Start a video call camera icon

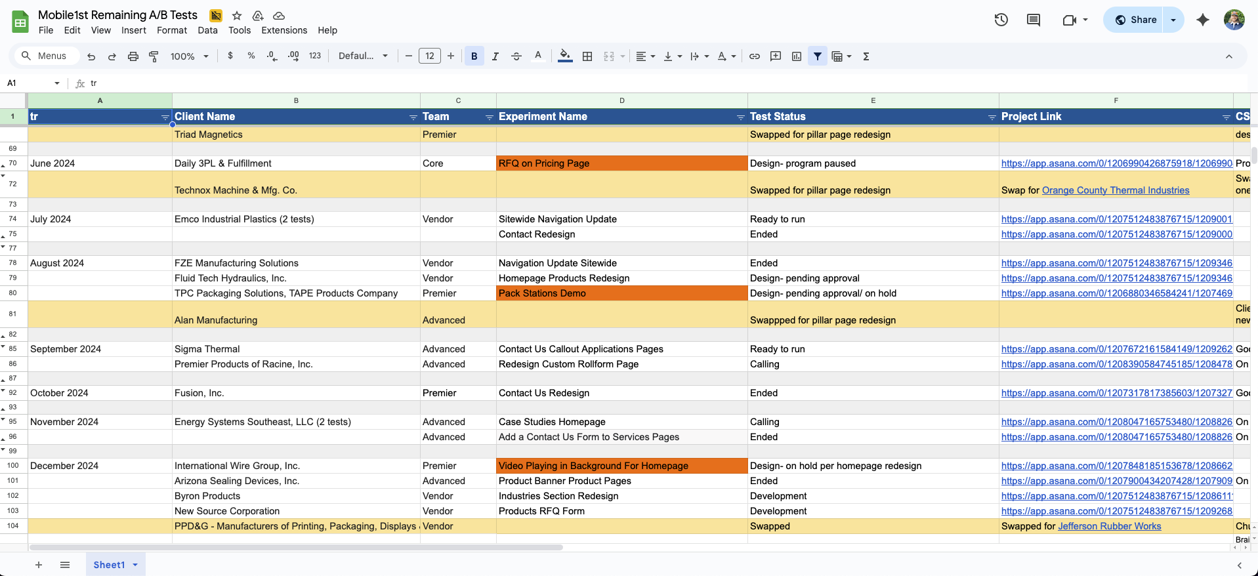coord(1070,20)
